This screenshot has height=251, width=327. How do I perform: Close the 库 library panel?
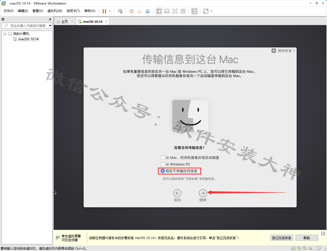point(50,19)
